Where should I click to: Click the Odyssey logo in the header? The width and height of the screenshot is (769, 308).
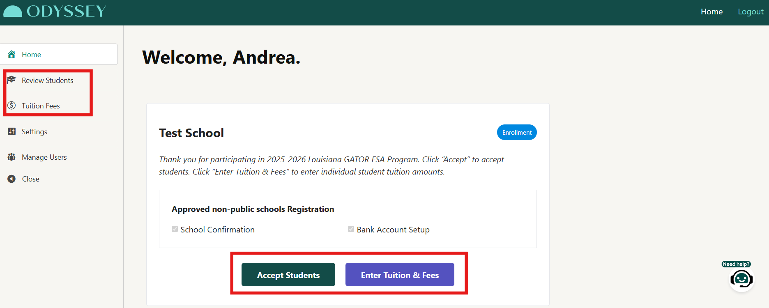pos(55,11)
